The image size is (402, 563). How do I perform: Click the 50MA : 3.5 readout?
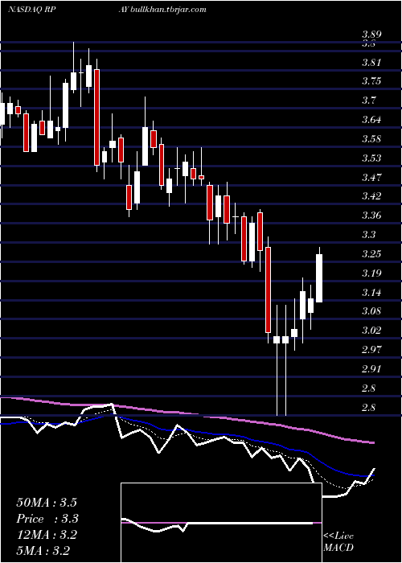(47, 503)
